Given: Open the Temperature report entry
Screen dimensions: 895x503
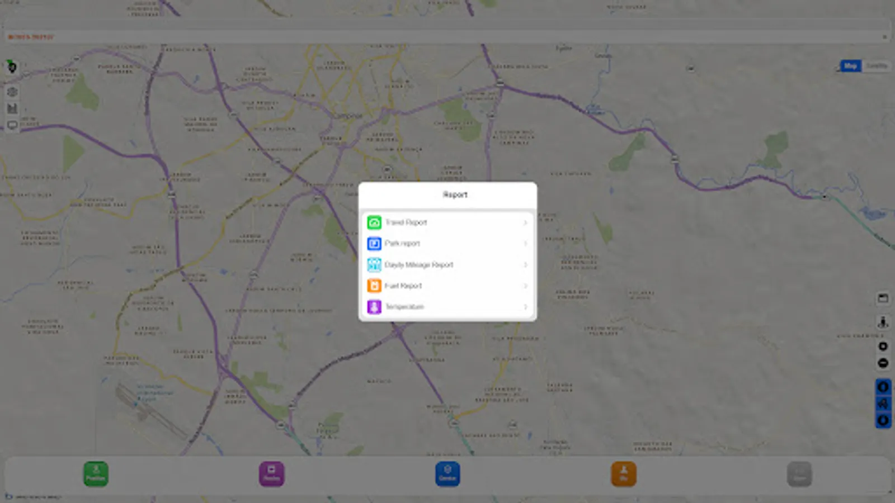Looking at the screenshot, I should [x=447, y=307].
